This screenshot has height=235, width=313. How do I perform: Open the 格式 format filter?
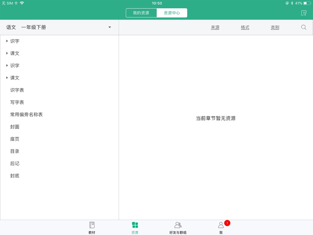tap(245, 27)
